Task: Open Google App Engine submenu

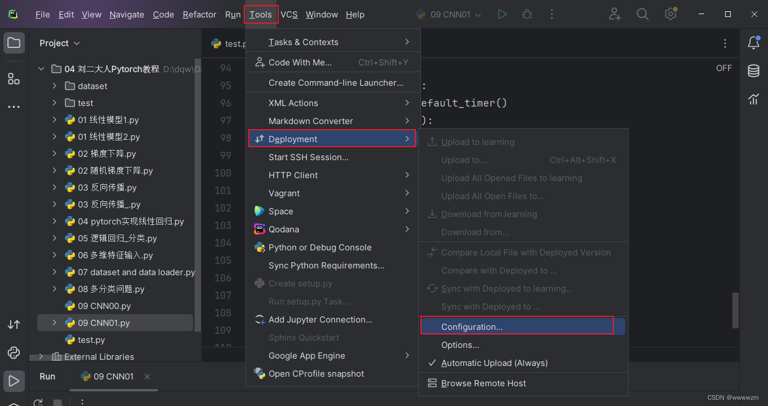Action: coord(333,356)
